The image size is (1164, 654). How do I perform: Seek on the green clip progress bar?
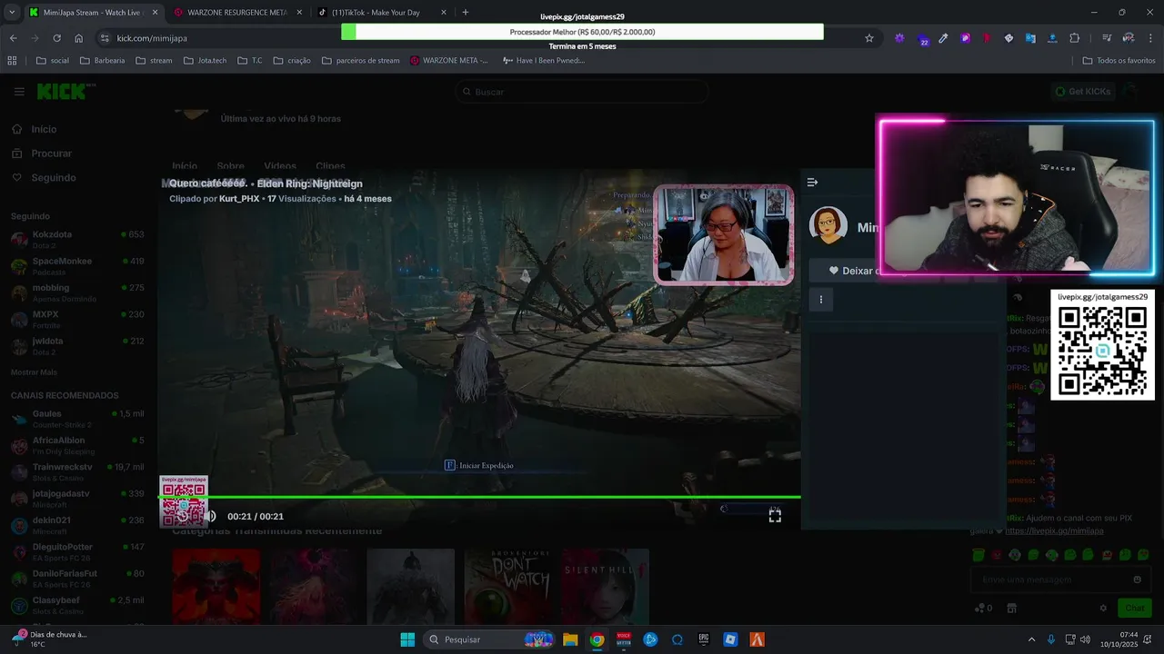(x=480, y=497)
